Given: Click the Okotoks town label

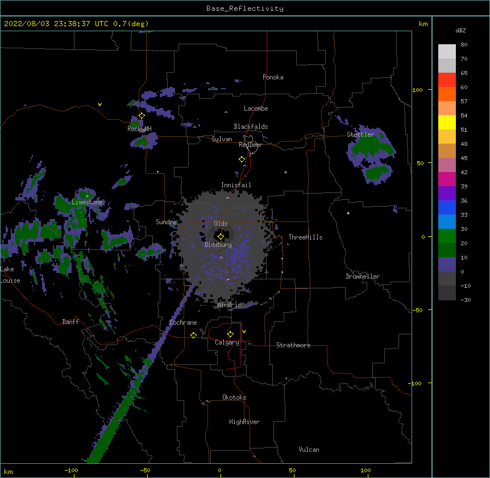Looking at the screenshot, I should tap(234, 397).
